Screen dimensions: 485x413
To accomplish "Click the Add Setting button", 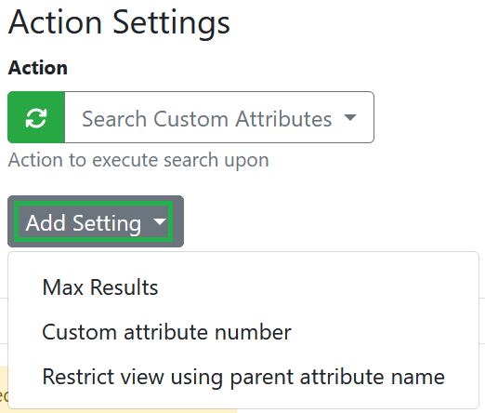I will [x=96, y=221].
